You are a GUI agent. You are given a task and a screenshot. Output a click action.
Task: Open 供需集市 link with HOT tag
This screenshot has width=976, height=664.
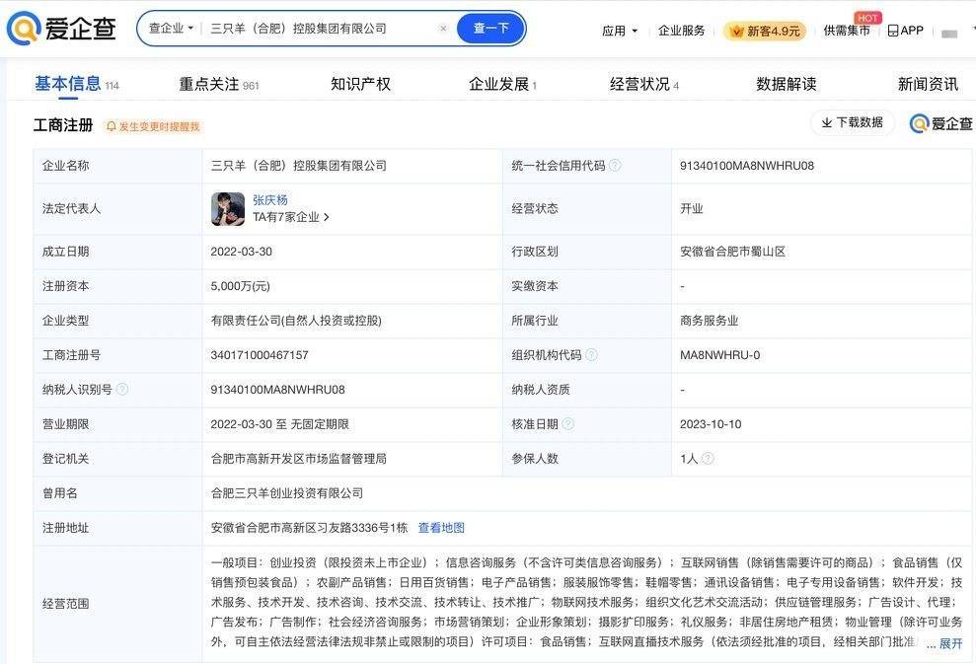847,30
